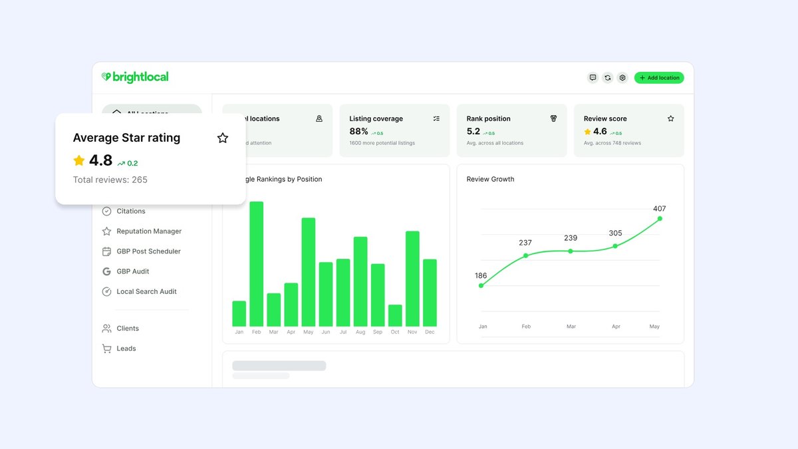Click the Reputation Manager star icon
798x449 pixels.
[106, 231]
